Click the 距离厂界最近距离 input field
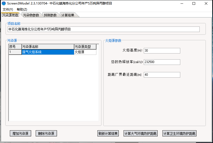The width and height of the screenshot is (213, 143). (162, 75)
